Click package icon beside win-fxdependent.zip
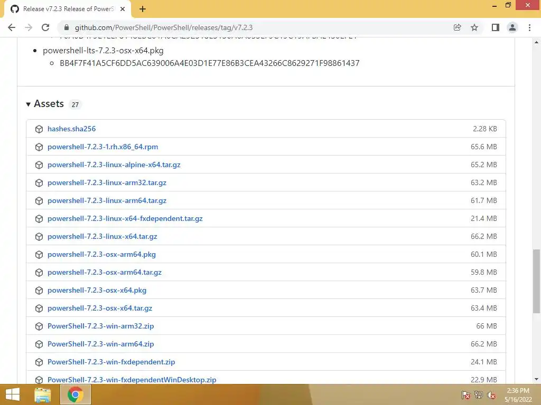 tap(39, 362)
